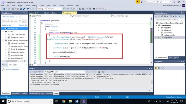Click the Refresh icon in Solution Explorer
Image resolution: width=186 pixels, height=104 pixels.
(179, 17)
